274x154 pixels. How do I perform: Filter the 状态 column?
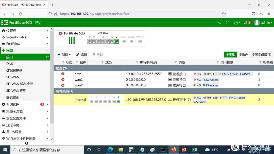click(63, 62)
